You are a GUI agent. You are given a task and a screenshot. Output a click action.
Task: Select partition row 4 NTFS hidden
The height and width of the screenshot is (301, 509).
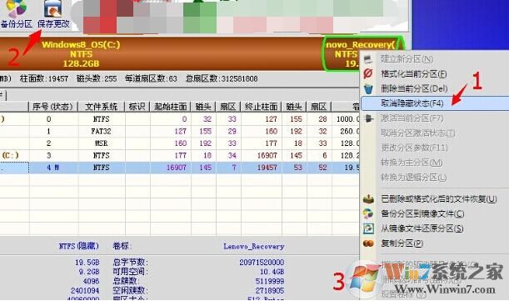179,168
